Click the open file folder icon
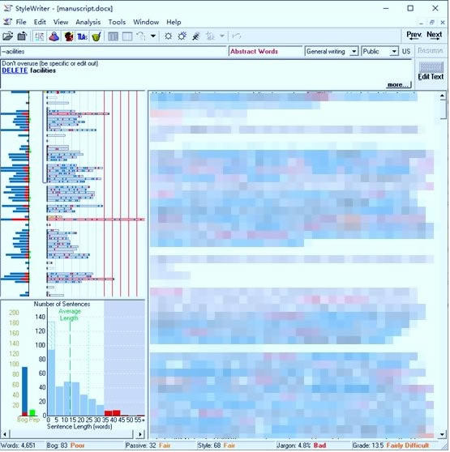Image resolution: width=450 pixels, height=452 pixels. [x=8, y=36]
